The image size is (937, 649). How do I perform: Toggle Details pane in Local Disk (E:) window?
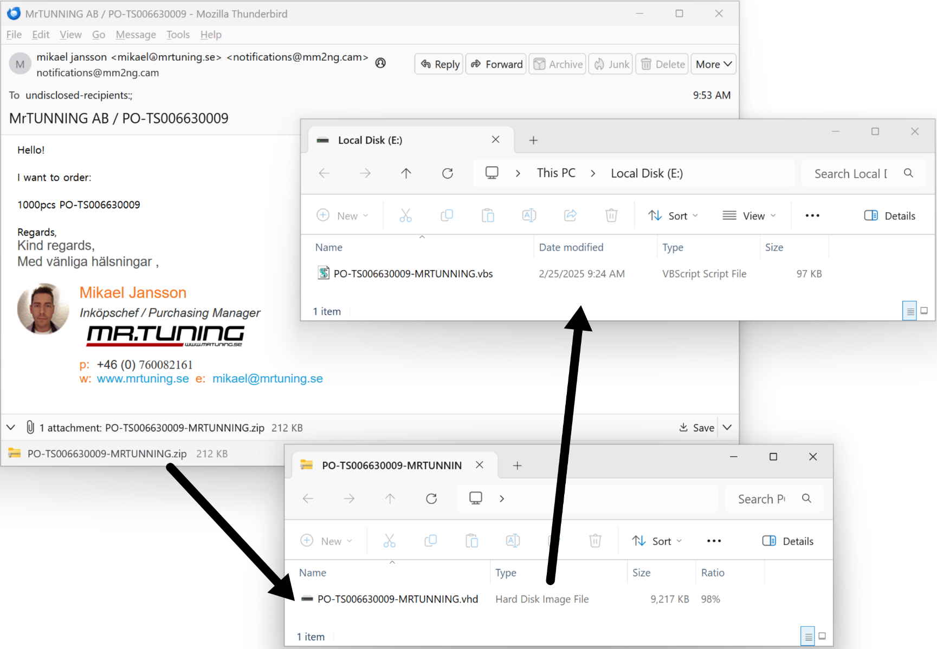[x=889, y=215]
